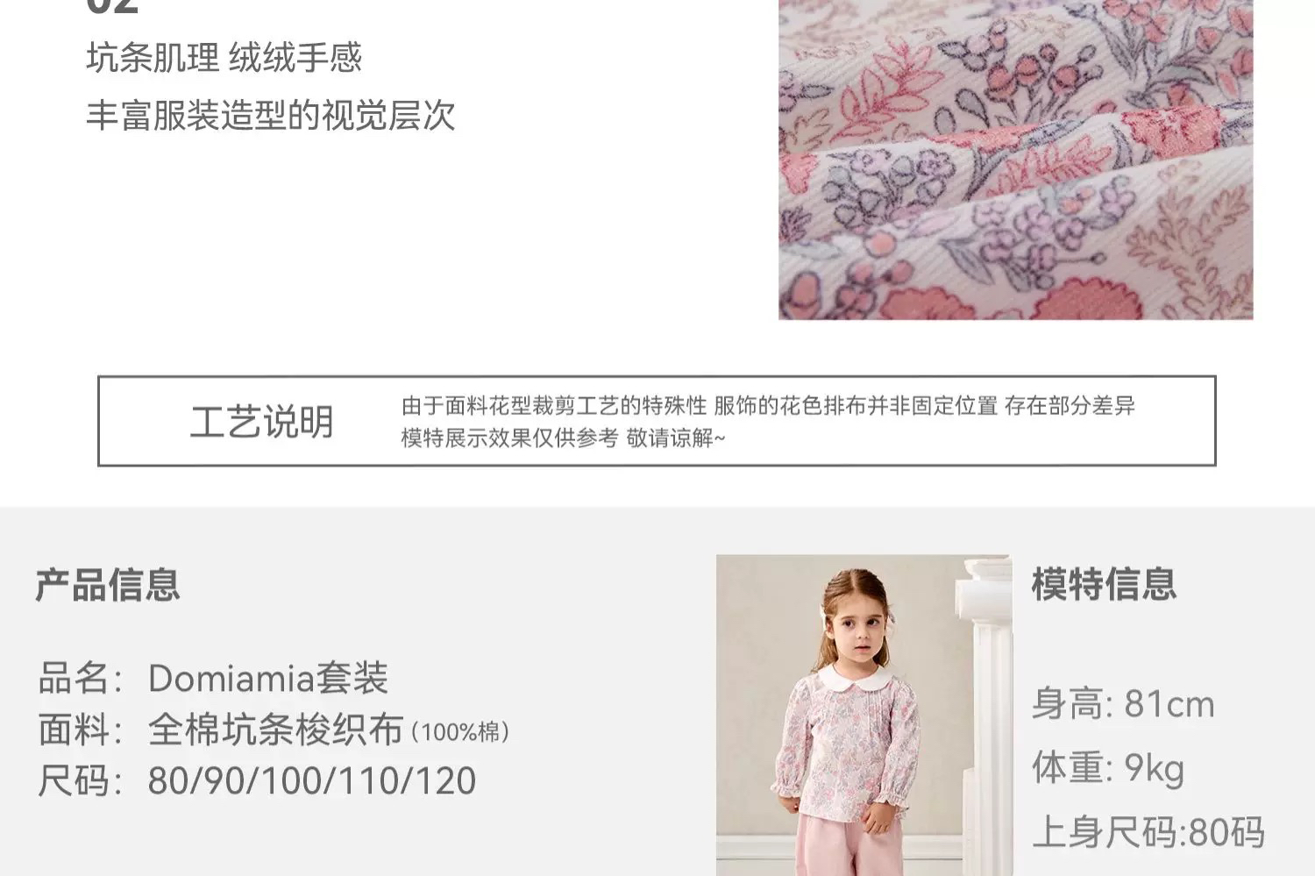The image size is (1315, 876).
Task: Click the 上身尺码:80码 text
Action: (1148, 832)
